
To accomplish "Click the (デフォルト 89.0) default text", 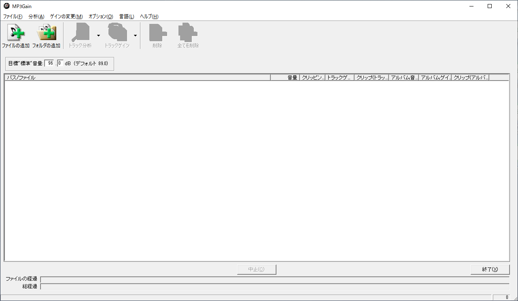I will pos(91,64).
